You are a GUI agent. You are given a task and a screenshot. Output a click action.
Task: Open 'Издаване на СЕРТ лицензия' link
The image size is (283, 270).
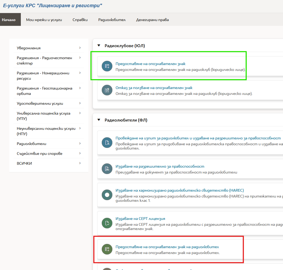140,219
